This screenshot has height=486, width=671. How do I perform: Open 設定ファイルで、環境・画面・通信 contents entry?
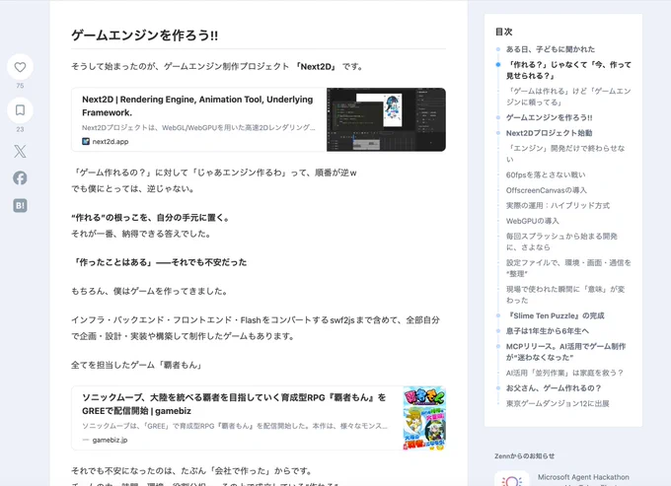tap(568, 268)
